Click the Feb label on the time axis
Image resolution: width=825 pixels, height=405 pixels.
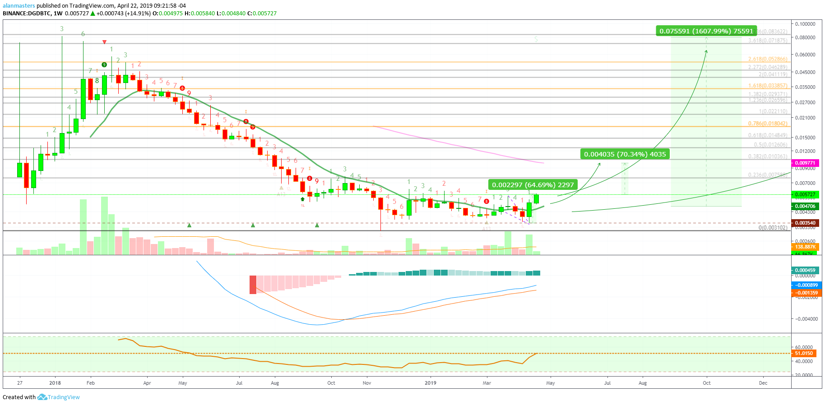tap(91, 383)
